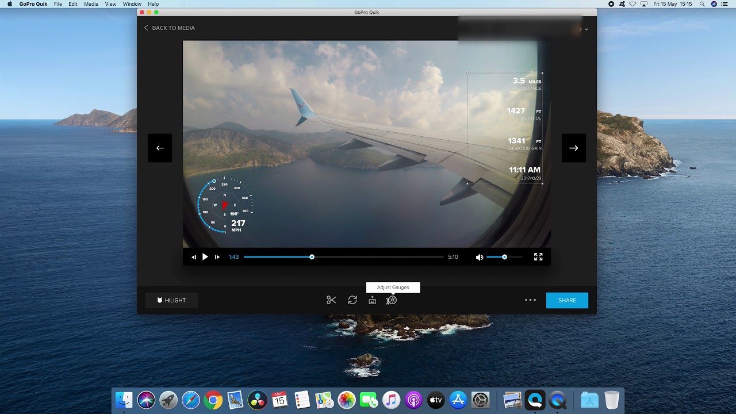Open App Store from the dock
The width and height of the screenshot is (736, 414).
(x=458, y=400)
